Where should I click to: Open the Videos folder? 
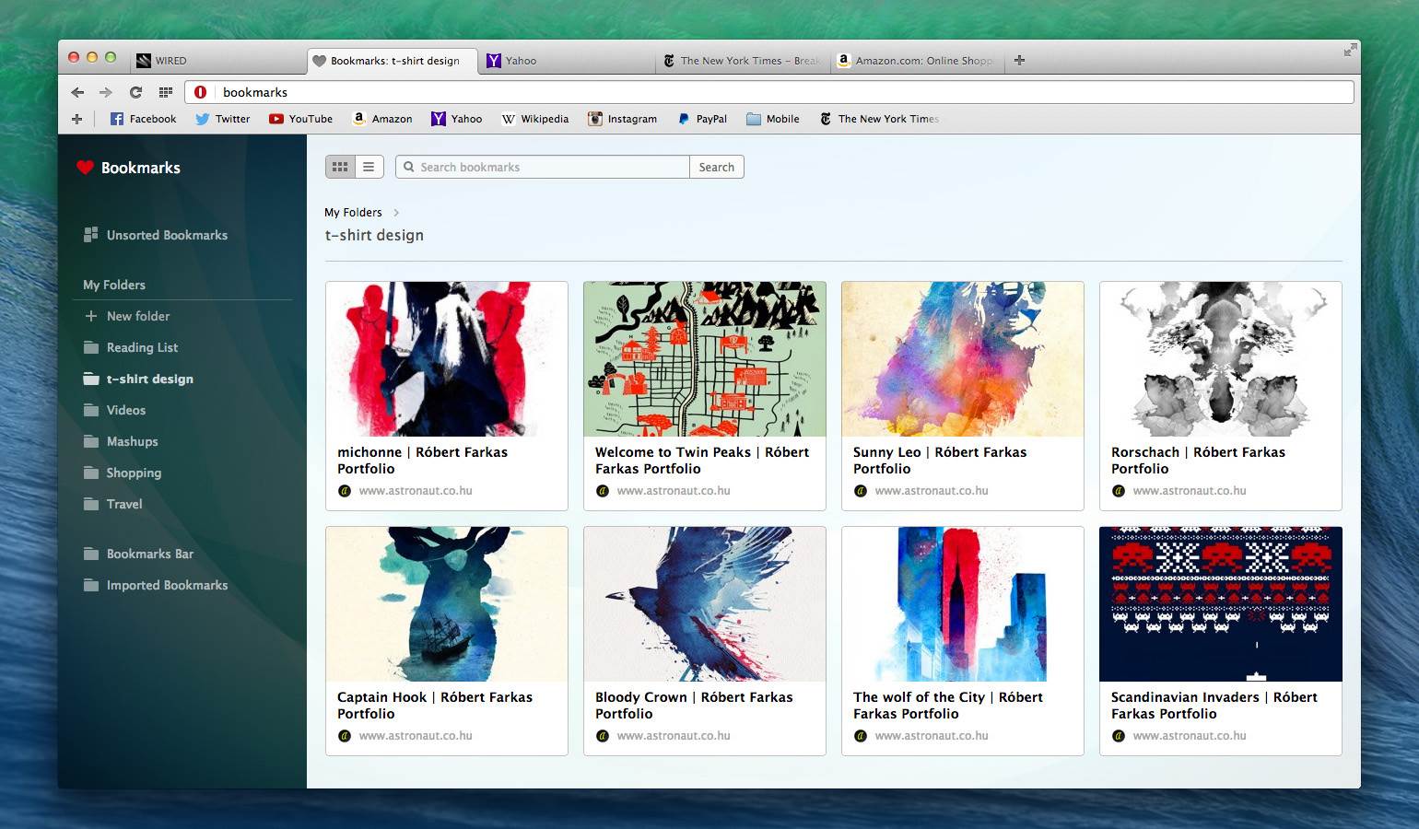pyautogui.click(x=114, y=410)
